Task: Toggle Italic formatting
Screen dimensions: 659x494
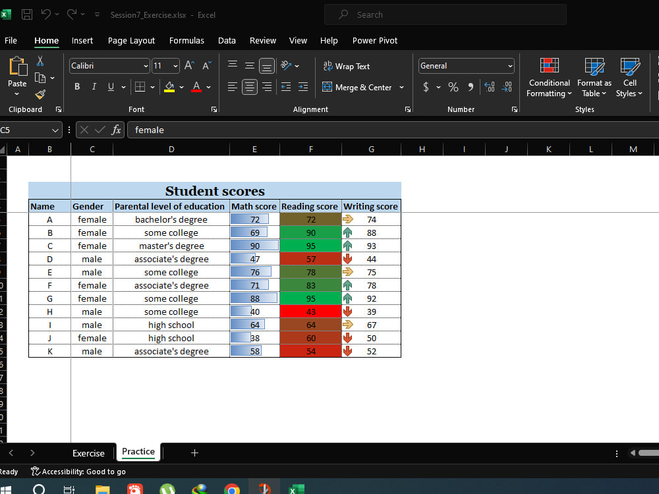Action: tap(94, 87)
